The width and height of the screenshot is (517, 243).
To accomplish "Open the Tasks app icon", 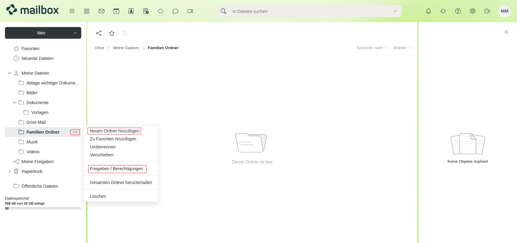I will [x=146, y=11].
